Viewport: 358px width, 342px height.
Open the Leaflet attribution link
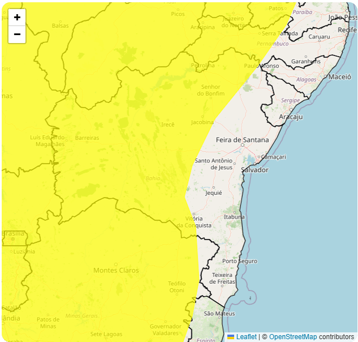click(x=247, y=337)
